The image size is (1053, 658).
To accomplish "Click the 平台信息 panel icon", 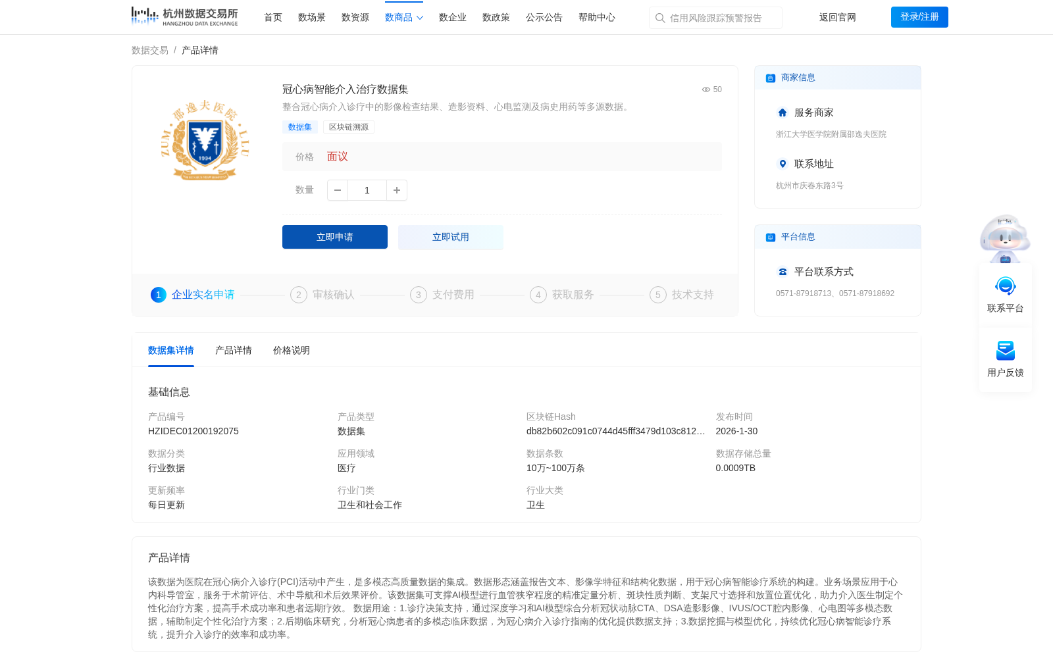I will [771, 238].
